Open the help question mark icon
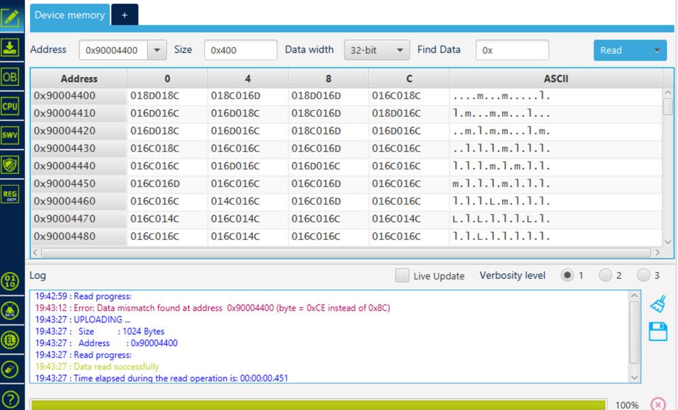 (10, 398)
